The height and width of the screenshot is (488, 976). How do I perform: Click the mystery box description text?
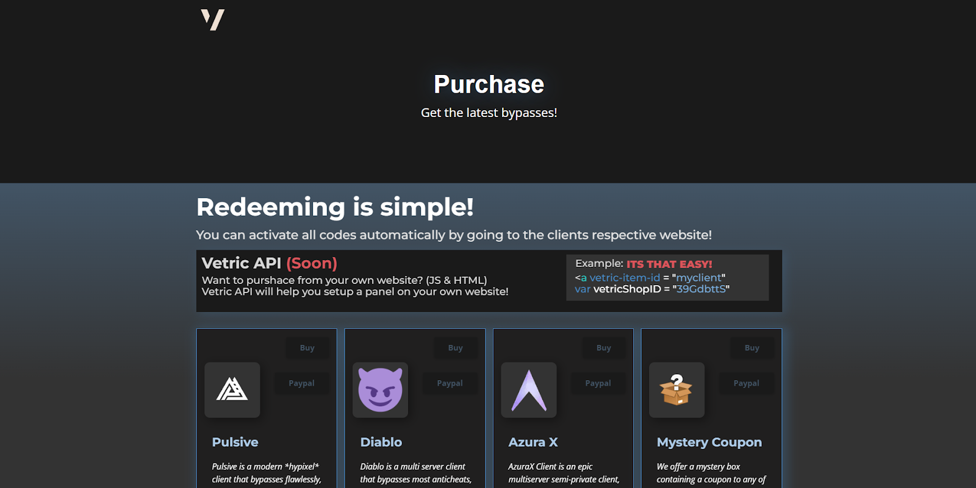tap(711, 473)
